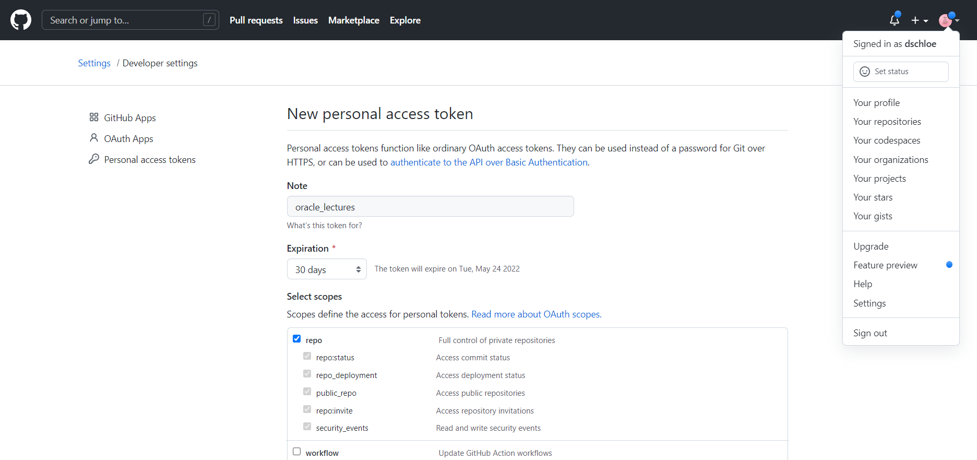977x460 pixels.
Task: Toggle the public_repo checkbox
Action: tap(307, 392)
